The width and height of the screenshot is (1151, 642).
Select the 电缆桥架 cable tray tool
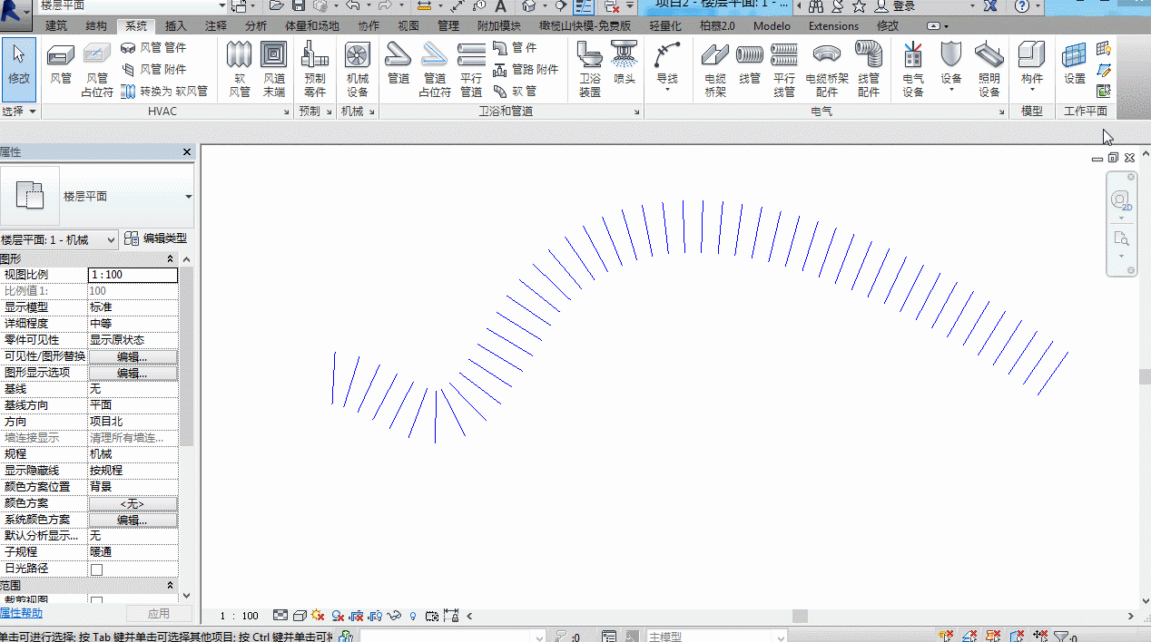[715, 70]
